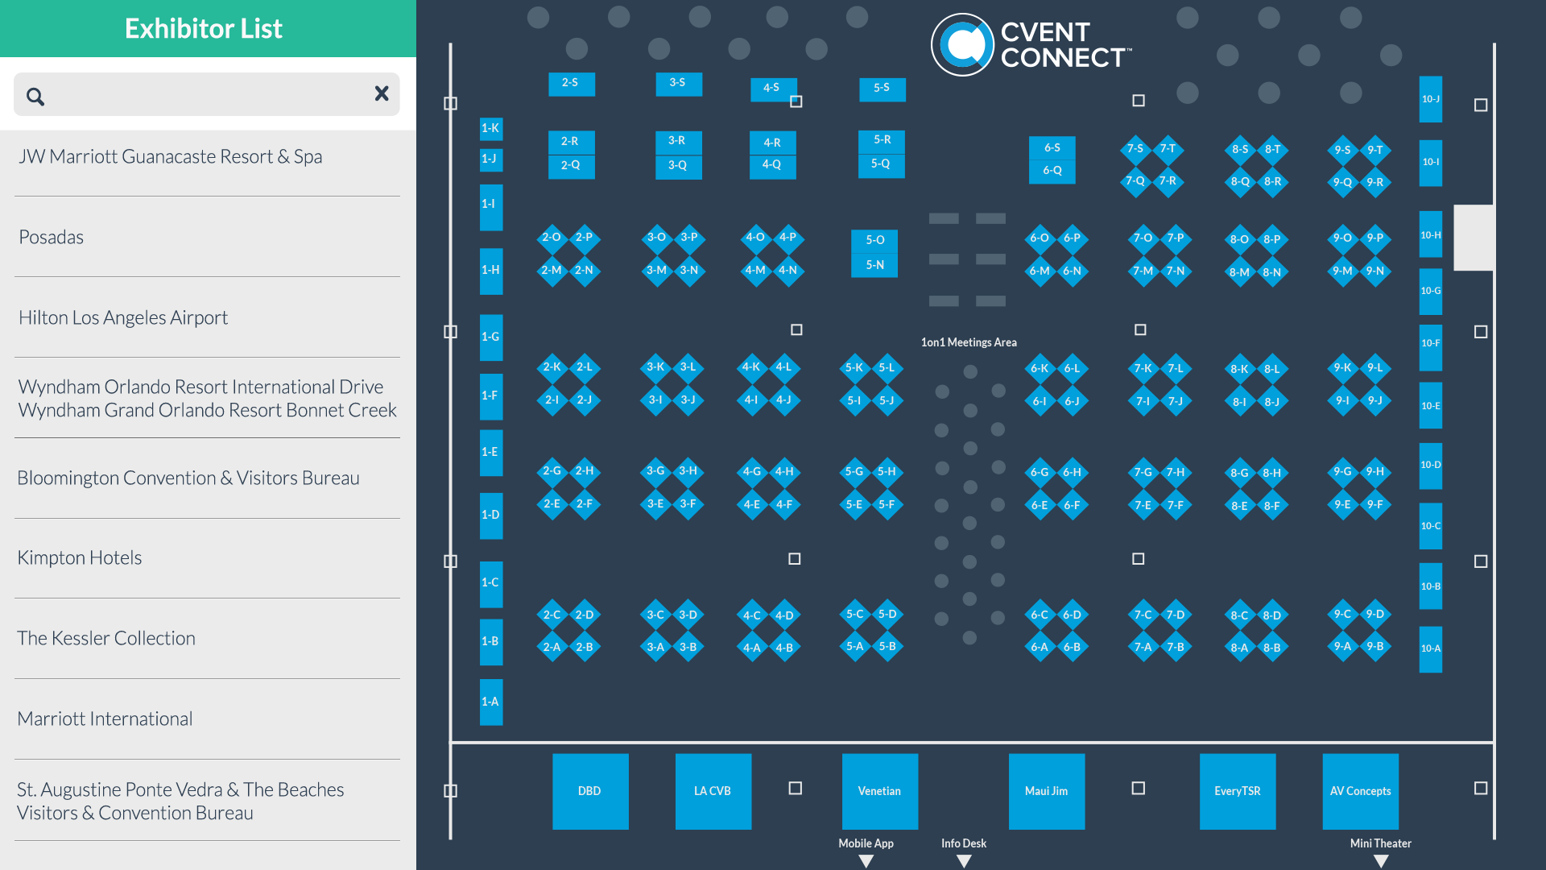Select JW Marriott Guanacaste Resort & Spa
Image resolution: width=1546 pixels, height=870 pixels.
coord(207,156)
